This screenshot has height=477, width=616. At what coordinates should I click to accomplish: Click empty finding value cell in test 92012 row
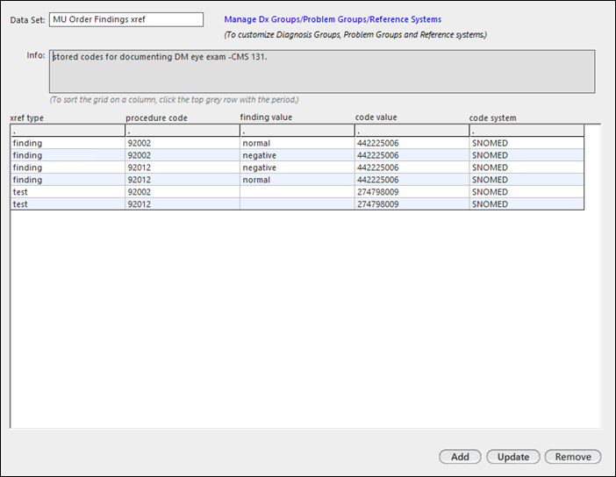click(297, 203)
